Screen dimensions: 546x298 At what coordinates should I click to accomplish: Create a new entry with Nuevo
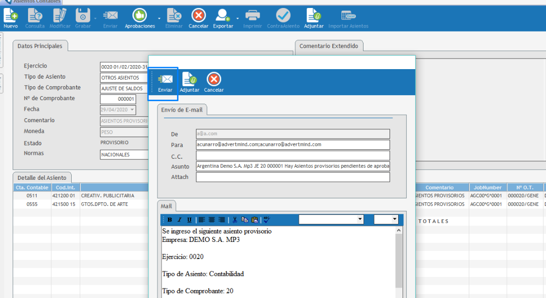click(x=11, y=19)
